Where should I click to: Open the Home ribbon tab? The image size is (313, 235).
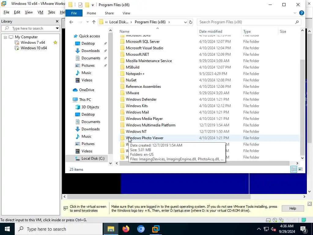(91, 13)
